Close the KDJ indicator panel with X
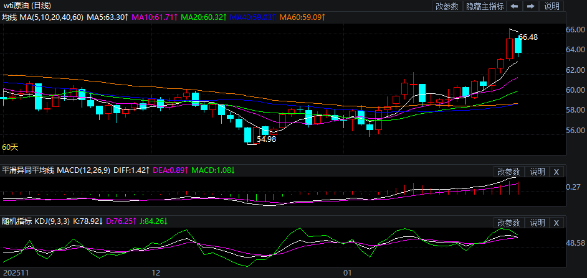 (556, 223)
